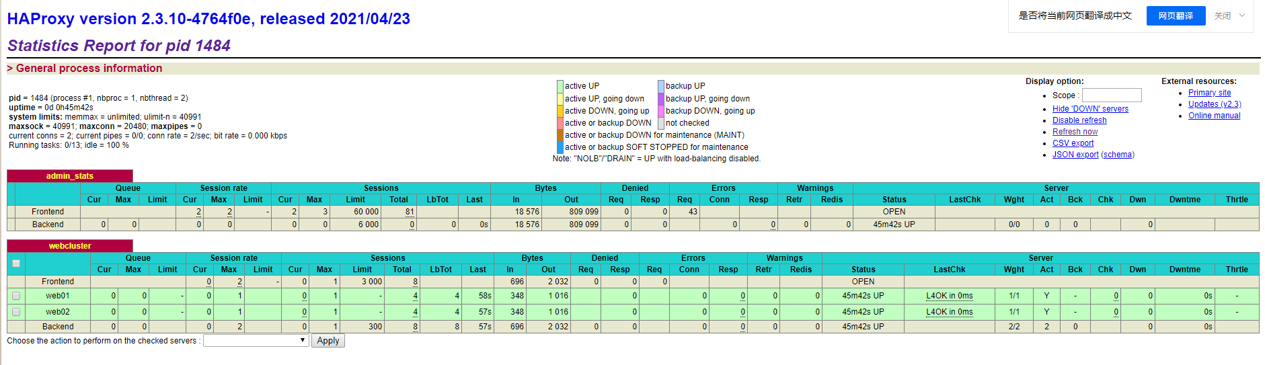This screenshot has height=365, width=1265.
Task: Click webcluster Frontend session limit 3 000
Action: click(372, 282)
